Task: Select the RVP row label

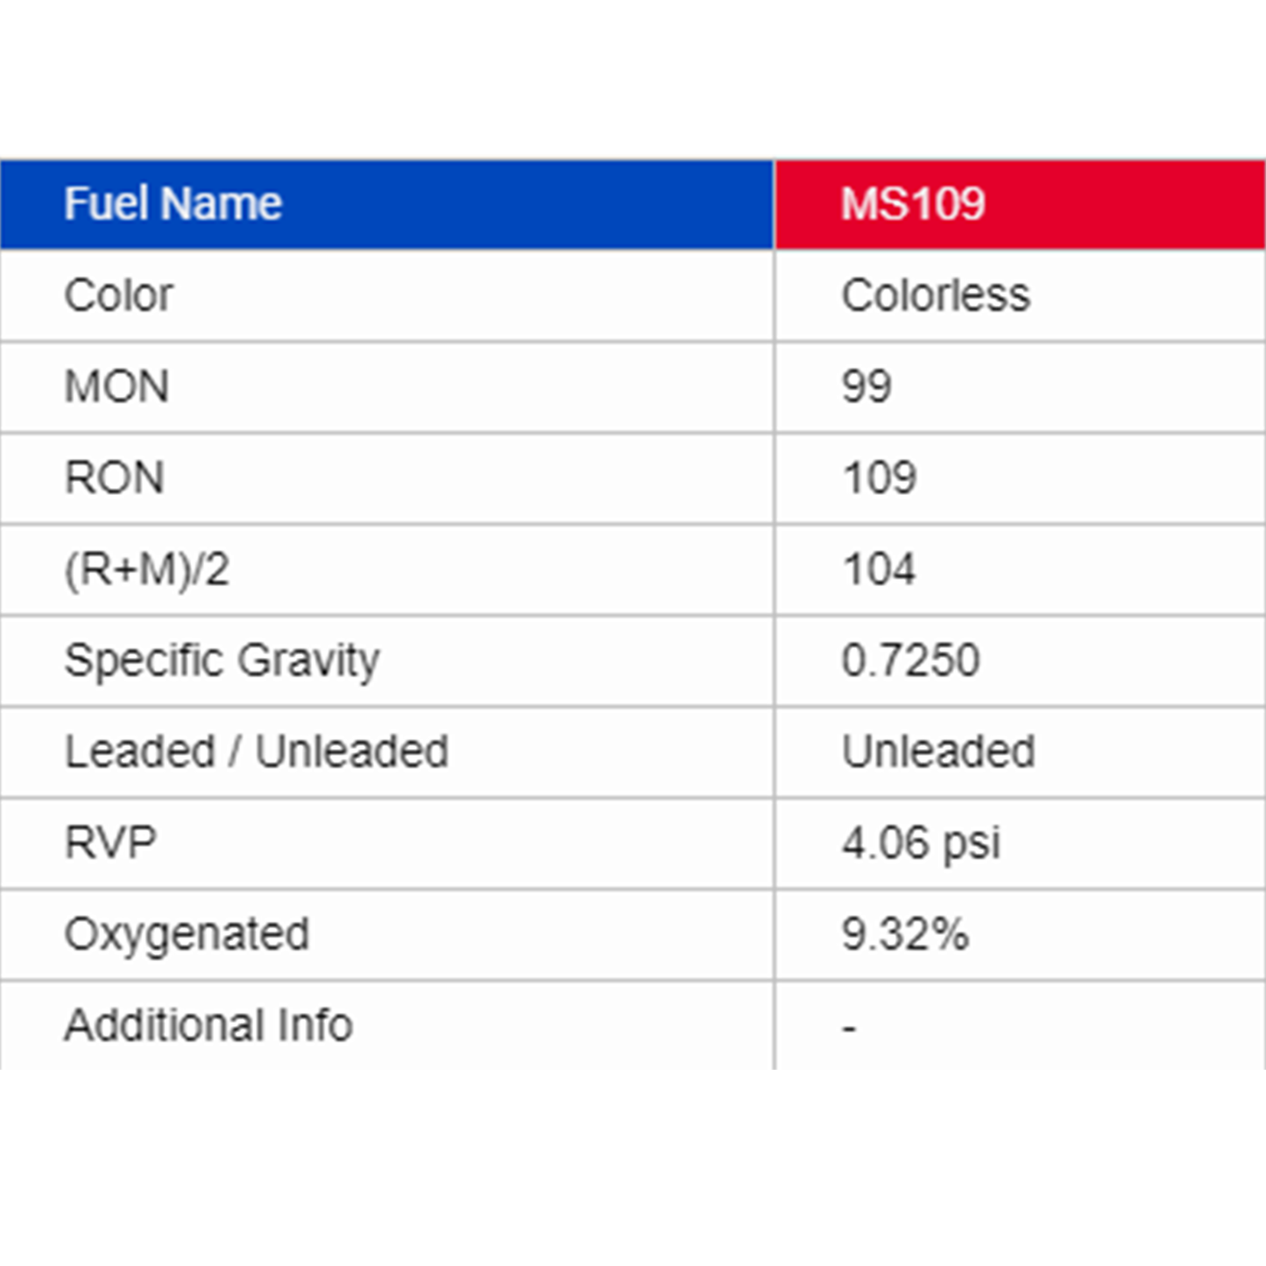Action: [x=110, y=843]
